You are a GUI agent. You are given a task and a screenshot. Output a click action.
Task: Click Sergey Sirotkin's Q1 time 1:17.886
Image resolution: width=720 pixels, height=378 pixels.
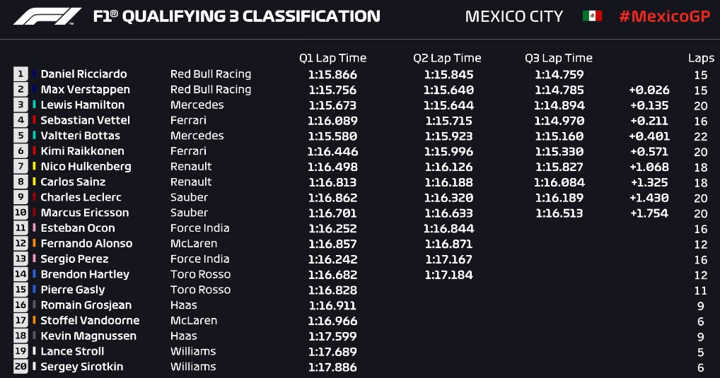[333, 367]
